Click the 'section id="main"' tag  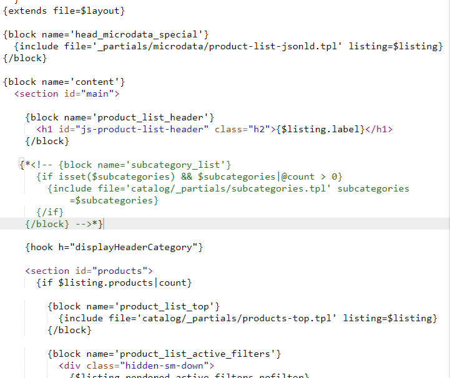67,94
